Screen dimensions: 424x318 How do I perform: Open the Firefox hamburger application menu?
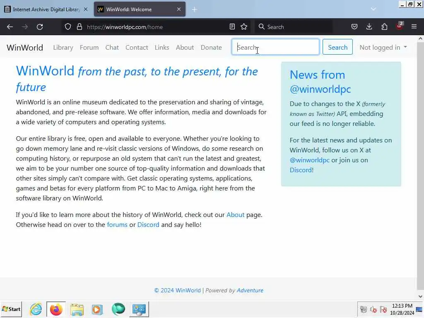tap(414, 27)
